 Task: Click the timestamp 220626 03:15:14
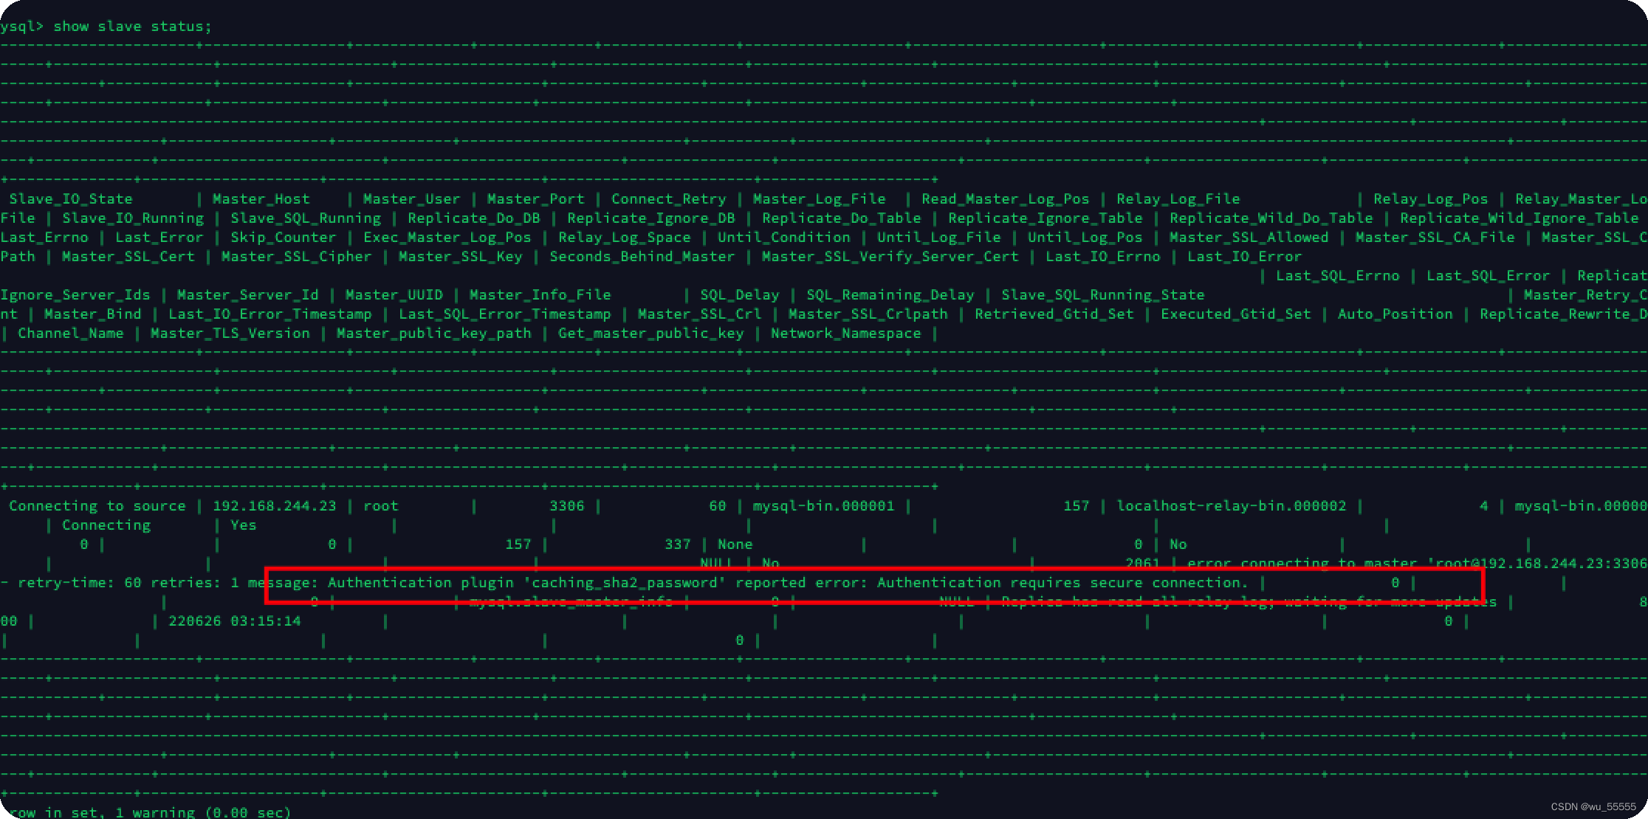point(234,621)
